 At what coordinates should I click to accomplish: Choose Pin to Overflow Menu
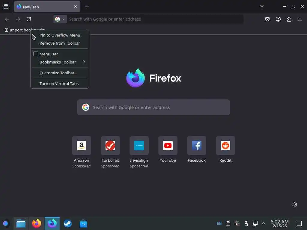point(60,35)
